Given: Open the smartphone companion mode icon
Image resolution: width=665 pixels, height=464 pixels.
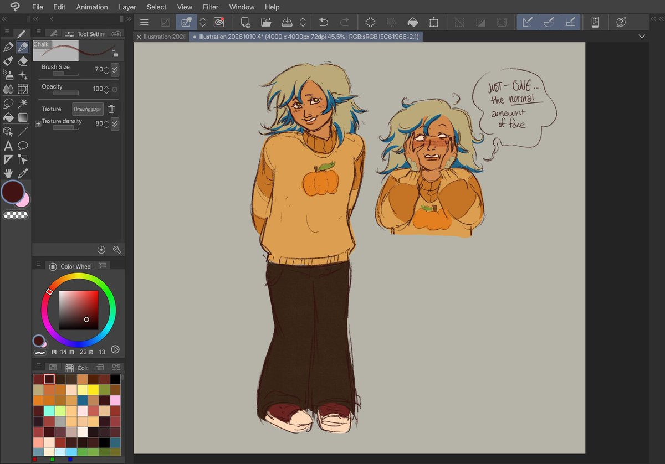Looking at the screenshot, I should pos(595,22).
